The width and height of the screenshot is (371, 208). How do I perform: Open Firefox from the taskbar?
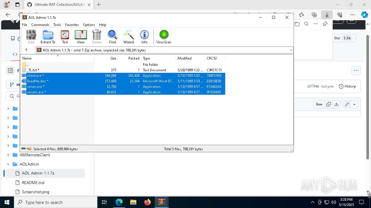(x=148, y=202)
